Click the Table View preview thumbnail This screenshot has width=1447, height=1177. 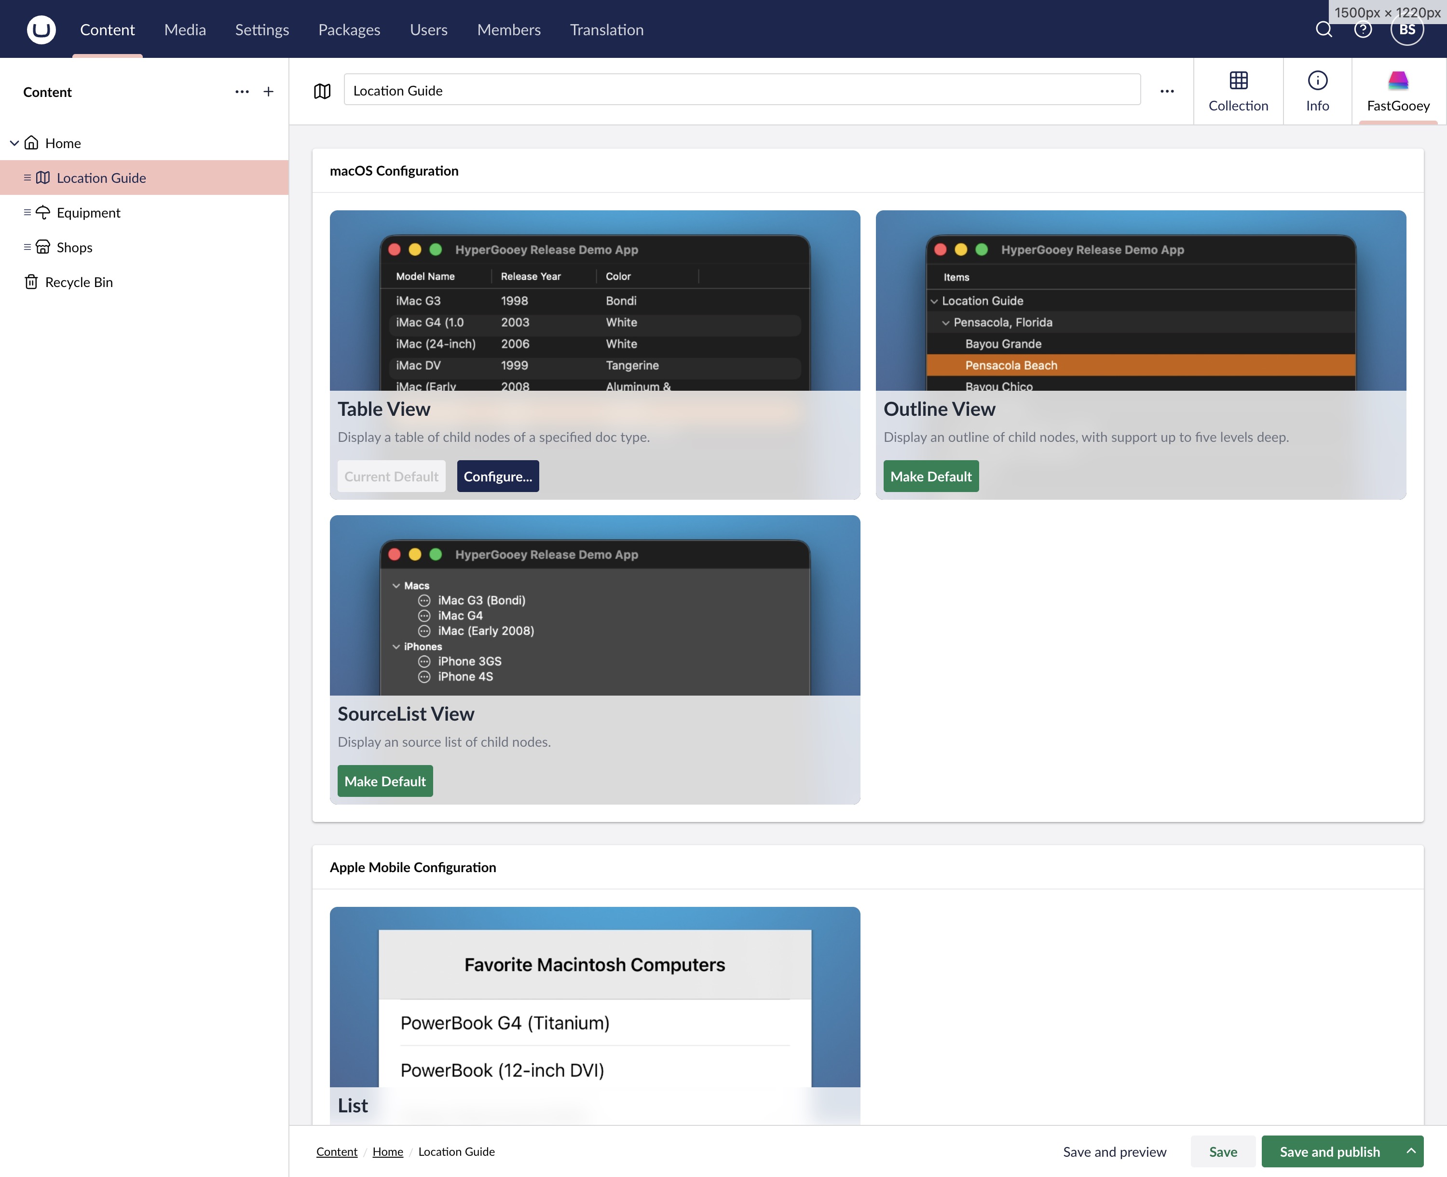(x=595, y=301)
